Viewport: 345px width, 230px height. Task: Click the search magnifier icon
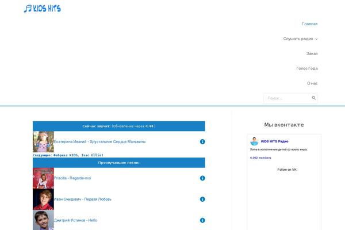pos(314,98)
